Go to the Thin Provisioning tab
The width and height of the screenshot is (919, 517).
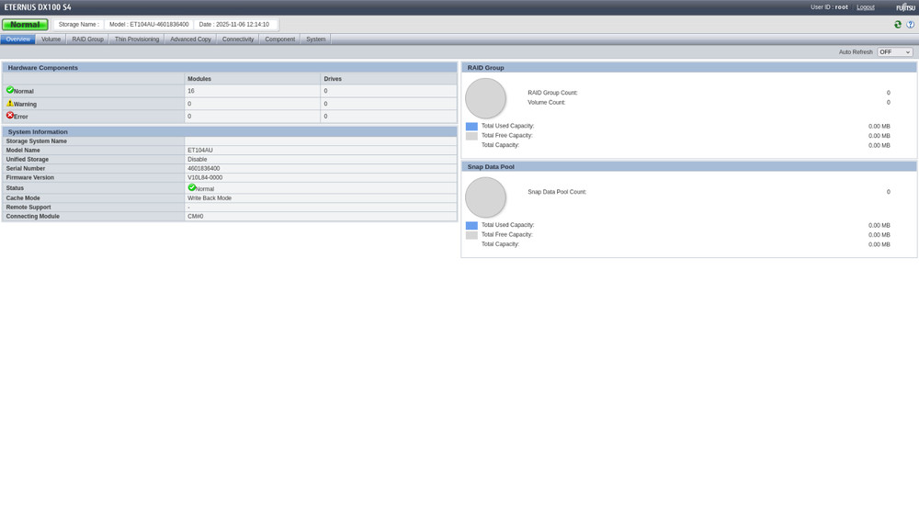[x=137, y=39]
